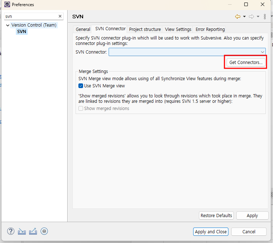Screen dimensions: 273x243
Task: Click the Cancel button
Action: pos(249,232)
